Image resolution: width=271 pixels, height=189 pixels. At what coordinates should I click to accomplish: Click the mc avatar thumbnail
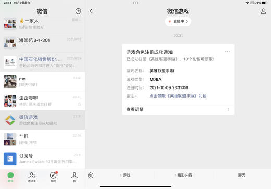tap(10, 82)
